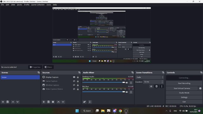Open the Scene Collection menu
The width and height of the screenshot is (203, 114).
[x=38, y=5]
